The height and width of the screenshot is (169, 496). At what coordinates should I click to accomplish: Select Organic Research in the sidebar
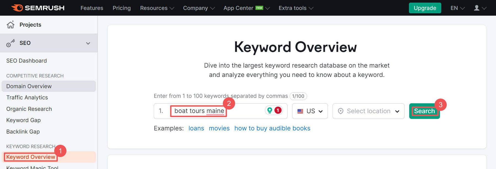pos(29,109)
